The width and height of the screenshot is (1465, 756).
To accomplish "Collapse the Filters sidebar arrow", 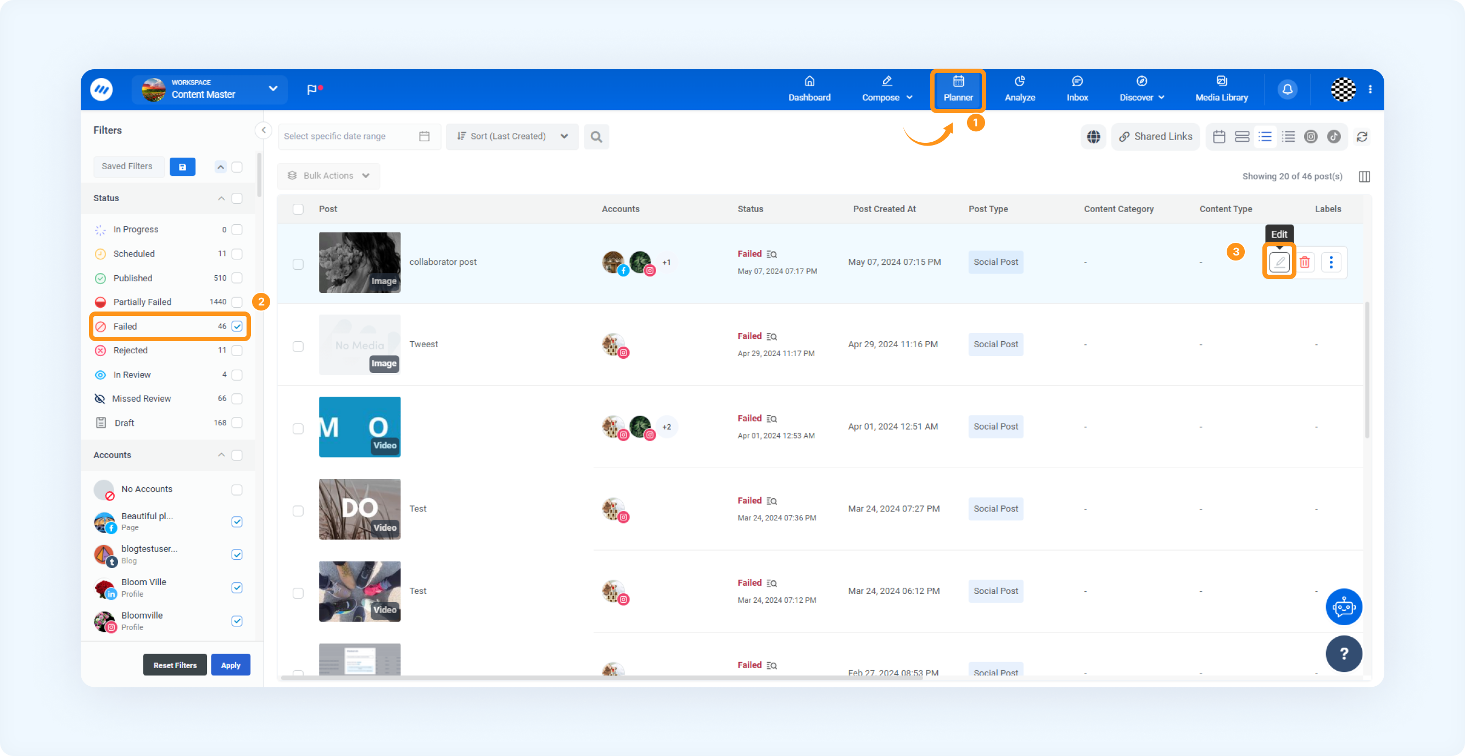I will 264,130.
